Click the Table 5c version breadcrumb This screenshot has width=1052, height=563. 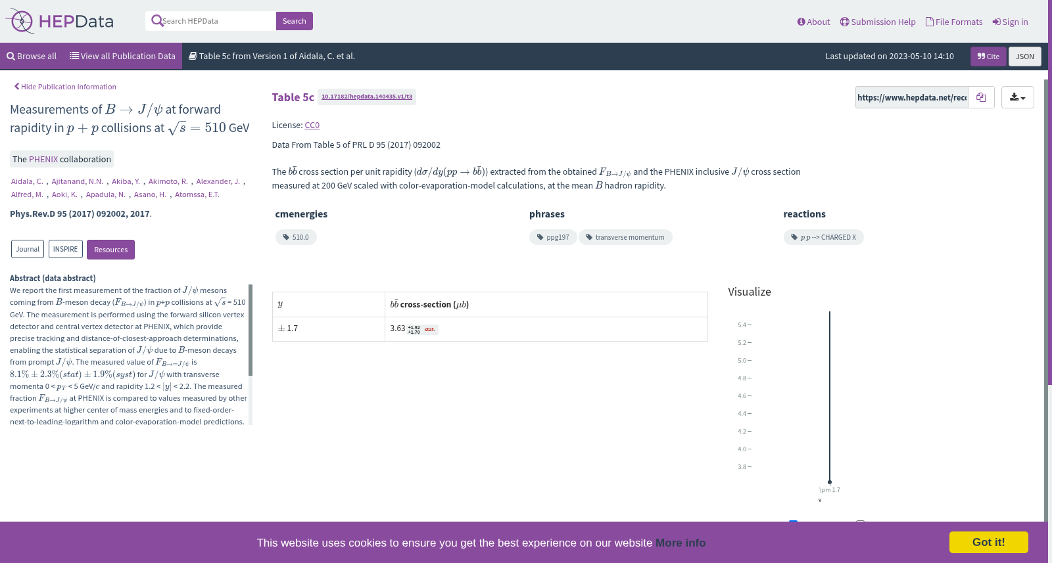pos(272,56)
